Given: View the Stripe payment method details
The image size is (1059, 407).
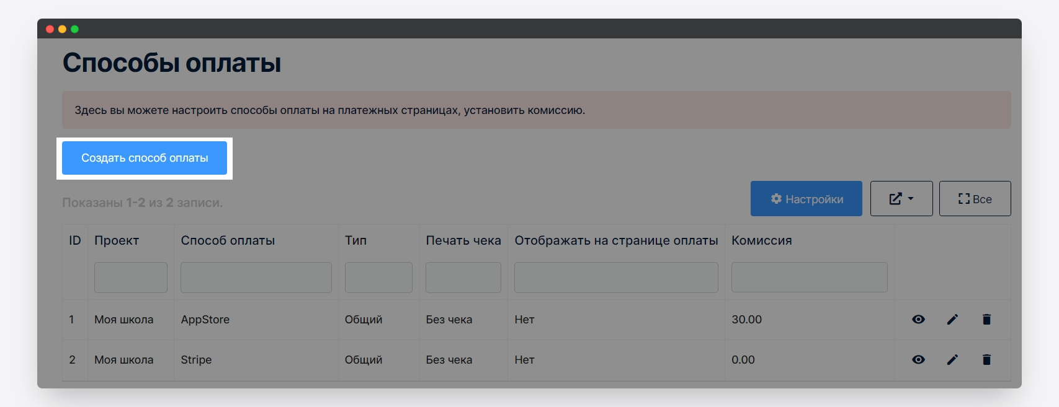Looking at the screenshot, I should [918, 360].
